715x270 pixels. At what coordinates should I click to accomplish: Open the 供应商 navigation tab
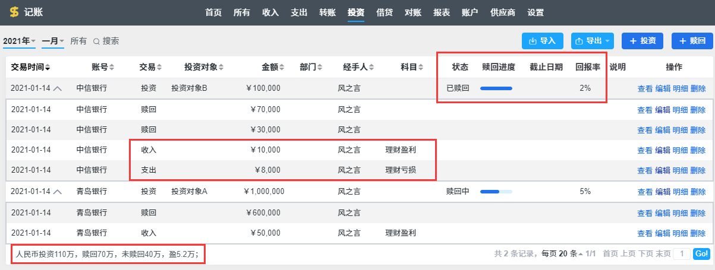point(503,12)
